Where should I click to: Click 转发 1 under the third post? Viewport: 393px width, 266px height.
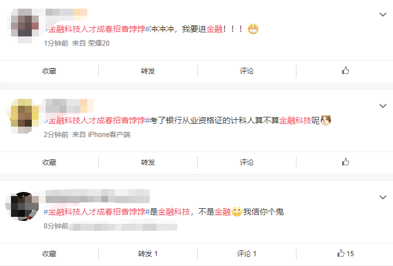click(x=148, y=254)
